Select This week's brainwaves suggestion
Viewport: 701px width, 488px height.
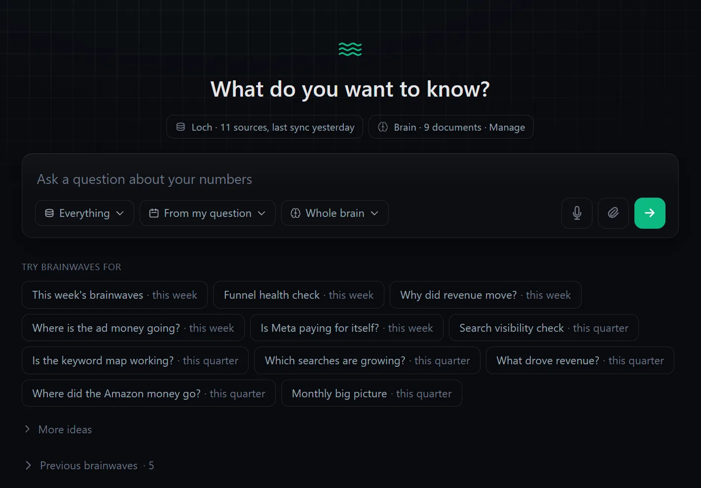point(114,295)
